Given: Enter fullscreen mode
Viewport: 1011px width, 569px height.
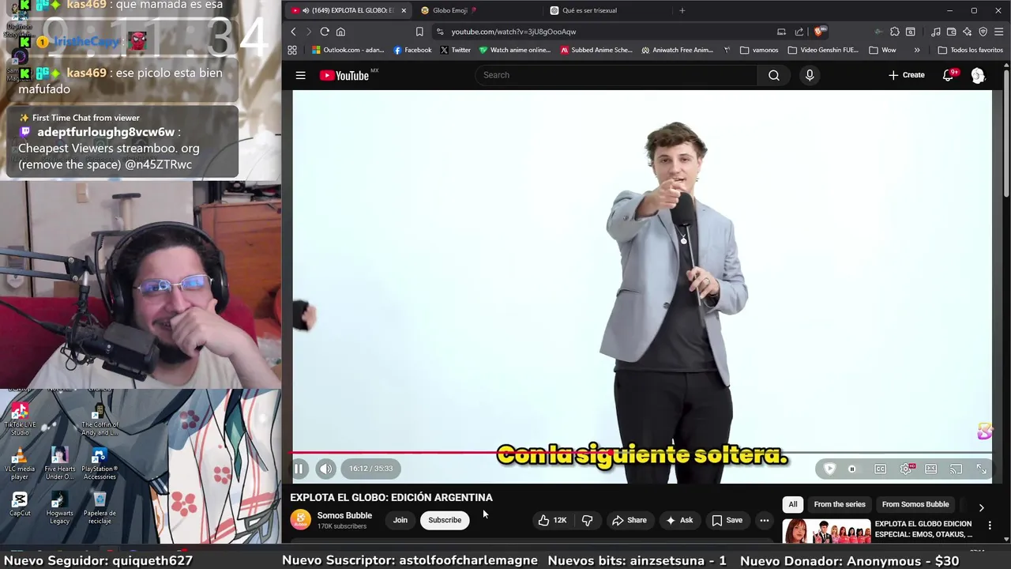Looking at the screenshot, I should click(x=981, y=469).
